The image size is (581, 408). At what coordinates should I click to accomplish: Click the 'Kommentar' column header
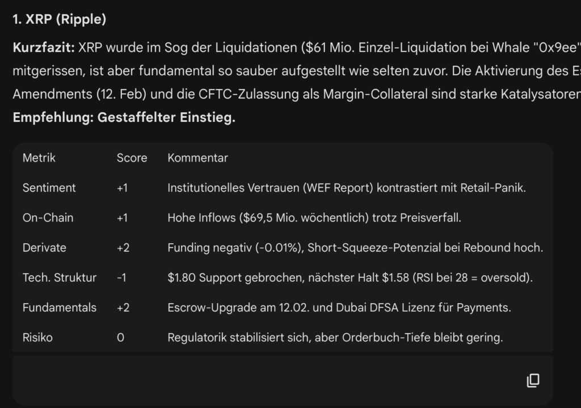pos(197,158)
